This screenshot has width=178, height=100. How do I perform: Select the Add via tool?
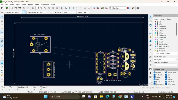pyautogui.click(x=150, y=37)
